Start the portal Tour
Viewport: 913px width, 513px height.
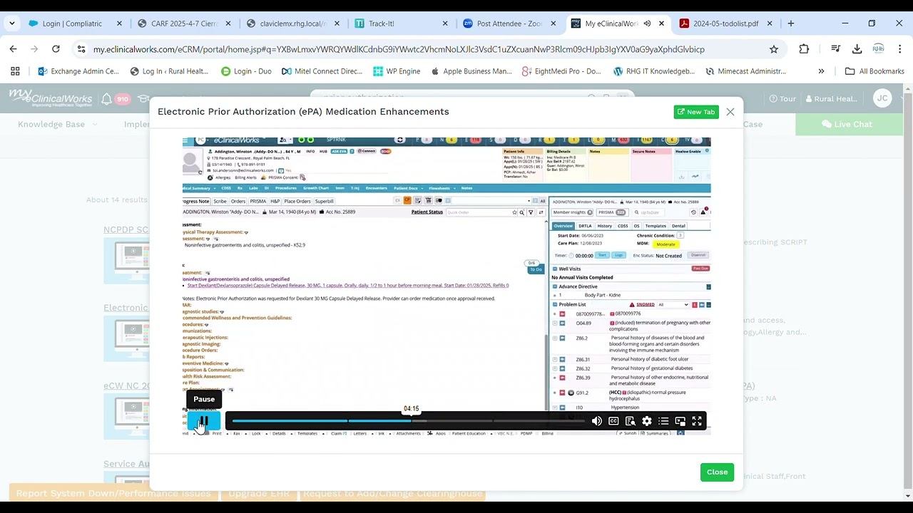782,99
